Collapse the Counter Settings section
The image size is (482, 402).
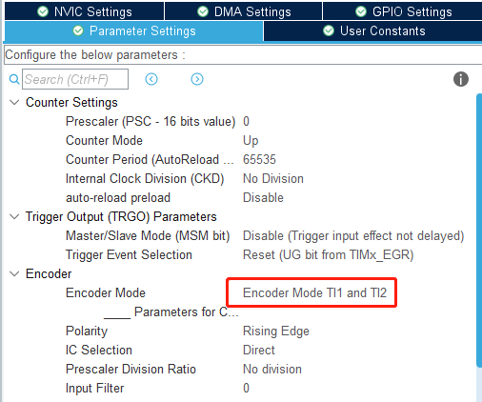14,102
